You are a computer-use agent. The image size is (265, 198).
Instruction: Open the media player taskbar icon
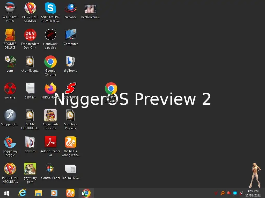click(54, 193)
